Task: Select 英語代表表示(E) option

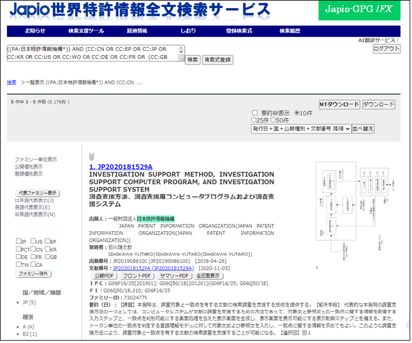Action: click(33, 208)
